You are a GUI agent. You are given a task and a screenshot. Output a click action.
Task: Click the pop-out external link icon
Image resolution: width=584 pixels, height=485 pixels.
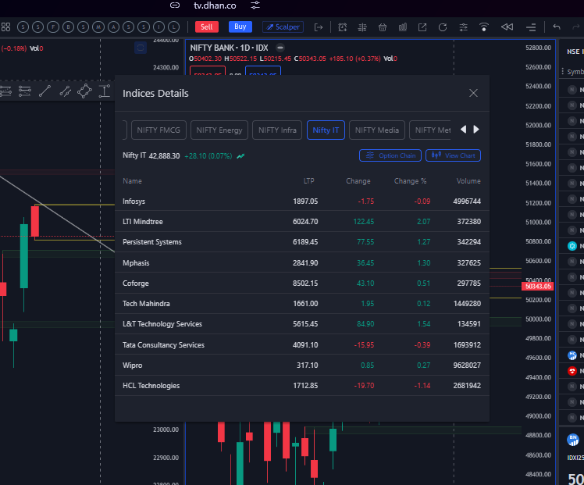pos(422,27)
